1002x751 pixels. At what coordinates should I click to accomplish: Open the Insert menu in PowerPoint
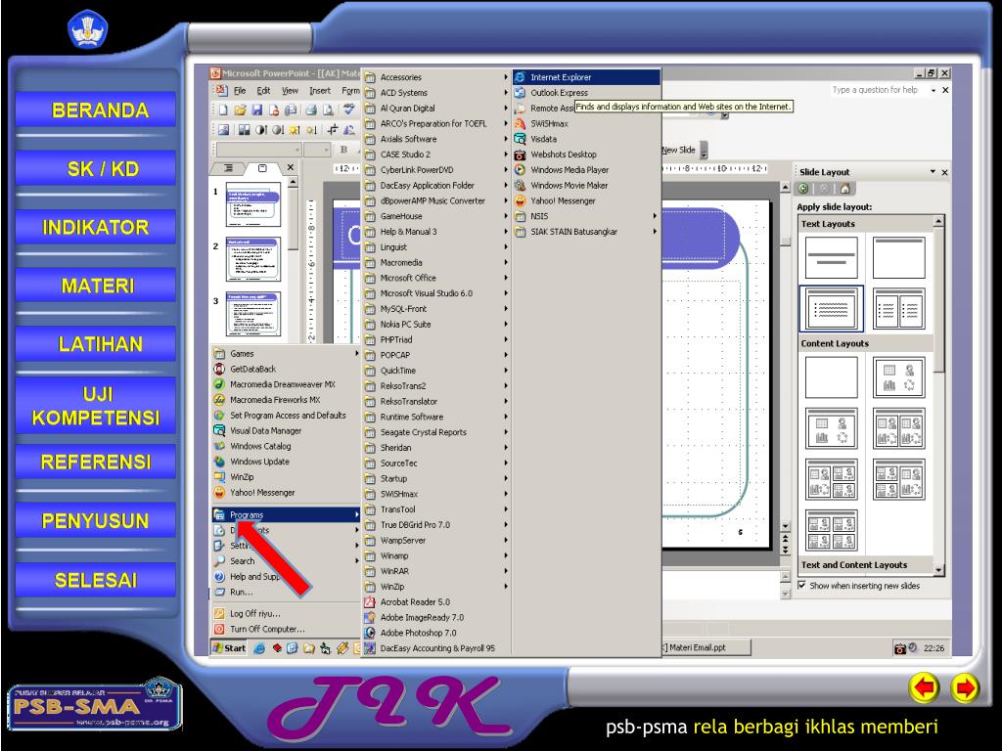pos(320,91)
